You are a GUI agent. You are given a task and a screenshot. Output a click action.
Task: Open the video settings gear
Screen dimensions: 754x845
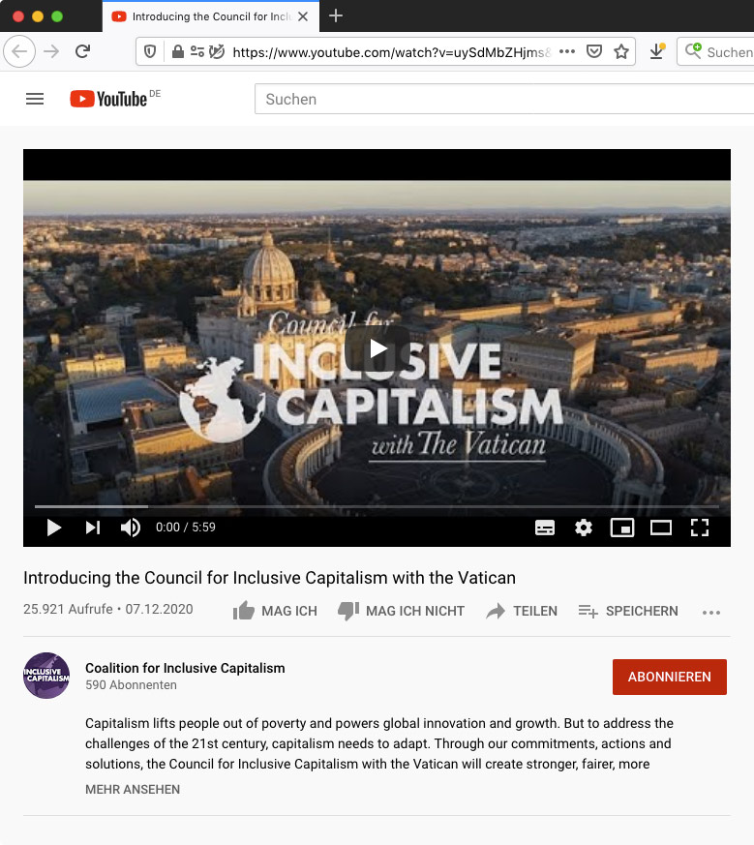pos(583,528)
